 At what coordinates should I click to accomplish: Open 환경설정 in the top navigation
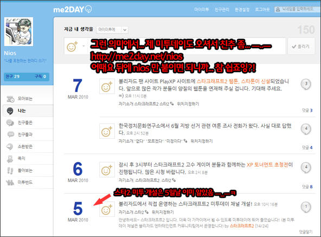(242, 9)
